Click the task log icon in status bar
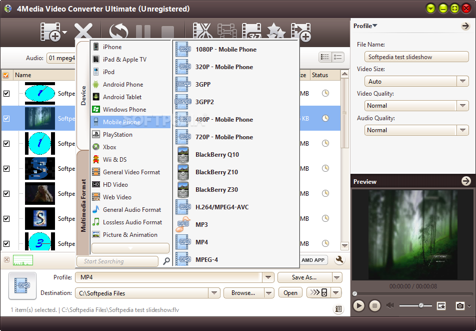This screenshot has width=476, height=331. (x=338, y=309)
